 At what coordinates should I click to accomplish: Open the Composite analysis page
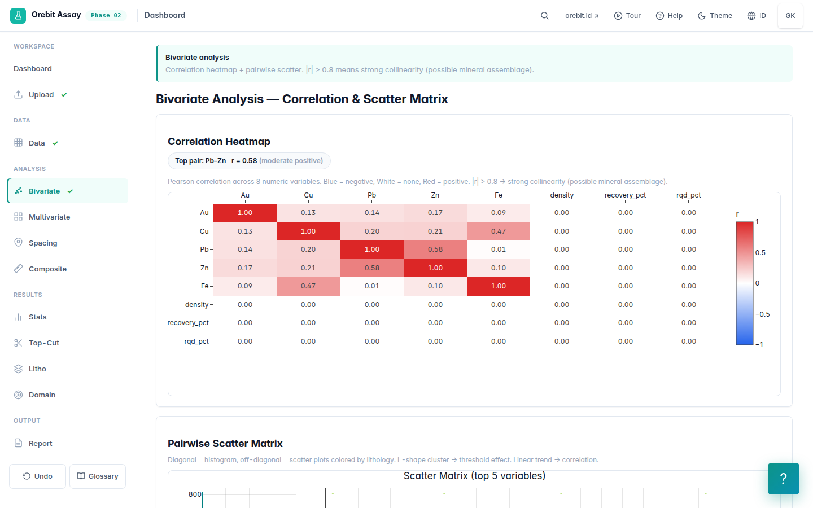(68, 269)
